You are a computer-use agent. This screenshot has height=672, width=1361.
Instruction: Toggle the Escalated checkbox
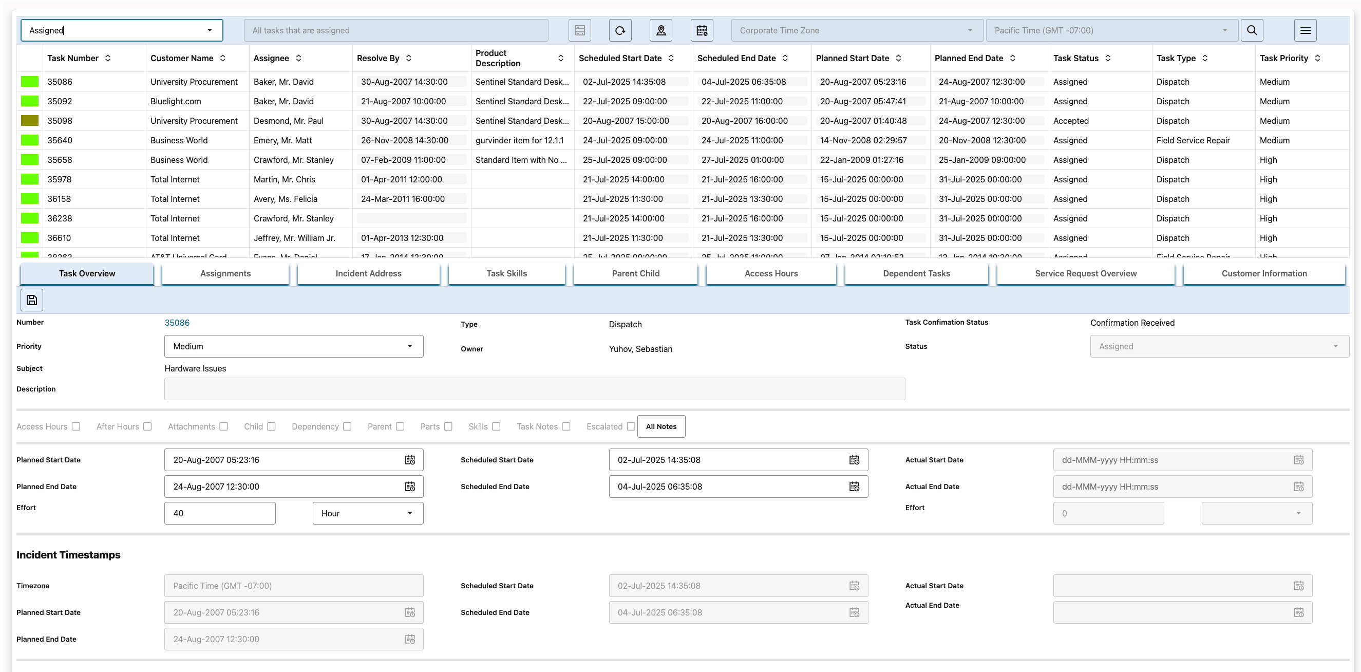click(x=631, y=426)
